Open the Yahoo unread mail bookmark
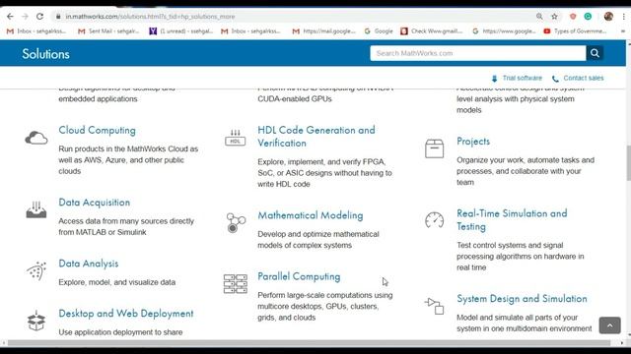Image resolution: width=631 pixels, height=354 pixels. (181, 30)
